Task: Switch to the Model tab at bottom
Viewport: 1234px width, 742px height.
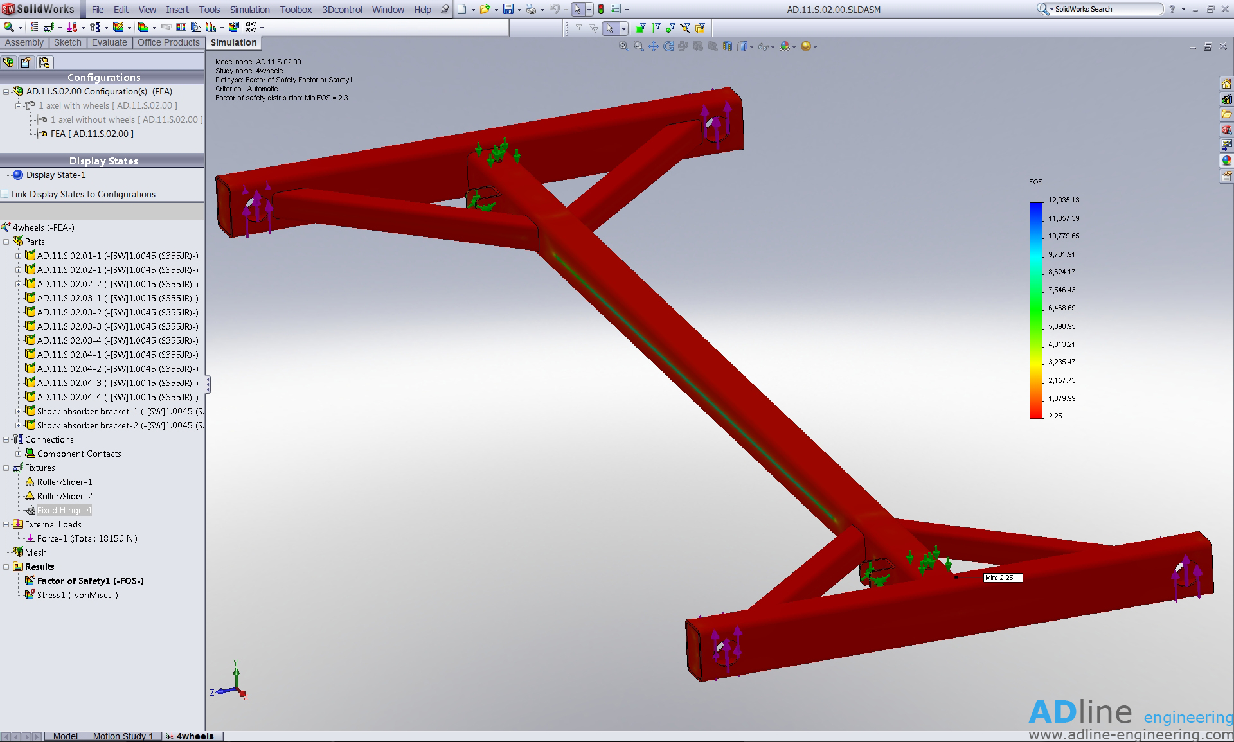Action: point(66,736)
